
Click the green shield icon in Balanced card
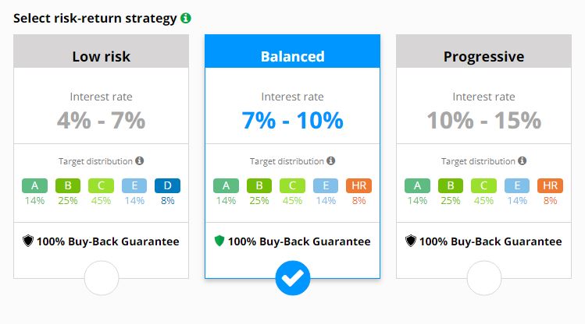click(x=219, y=241)
